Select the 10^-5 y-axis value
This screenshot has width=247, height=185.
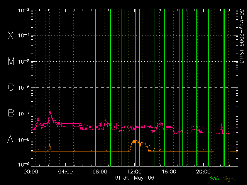(x=24, y=62)
